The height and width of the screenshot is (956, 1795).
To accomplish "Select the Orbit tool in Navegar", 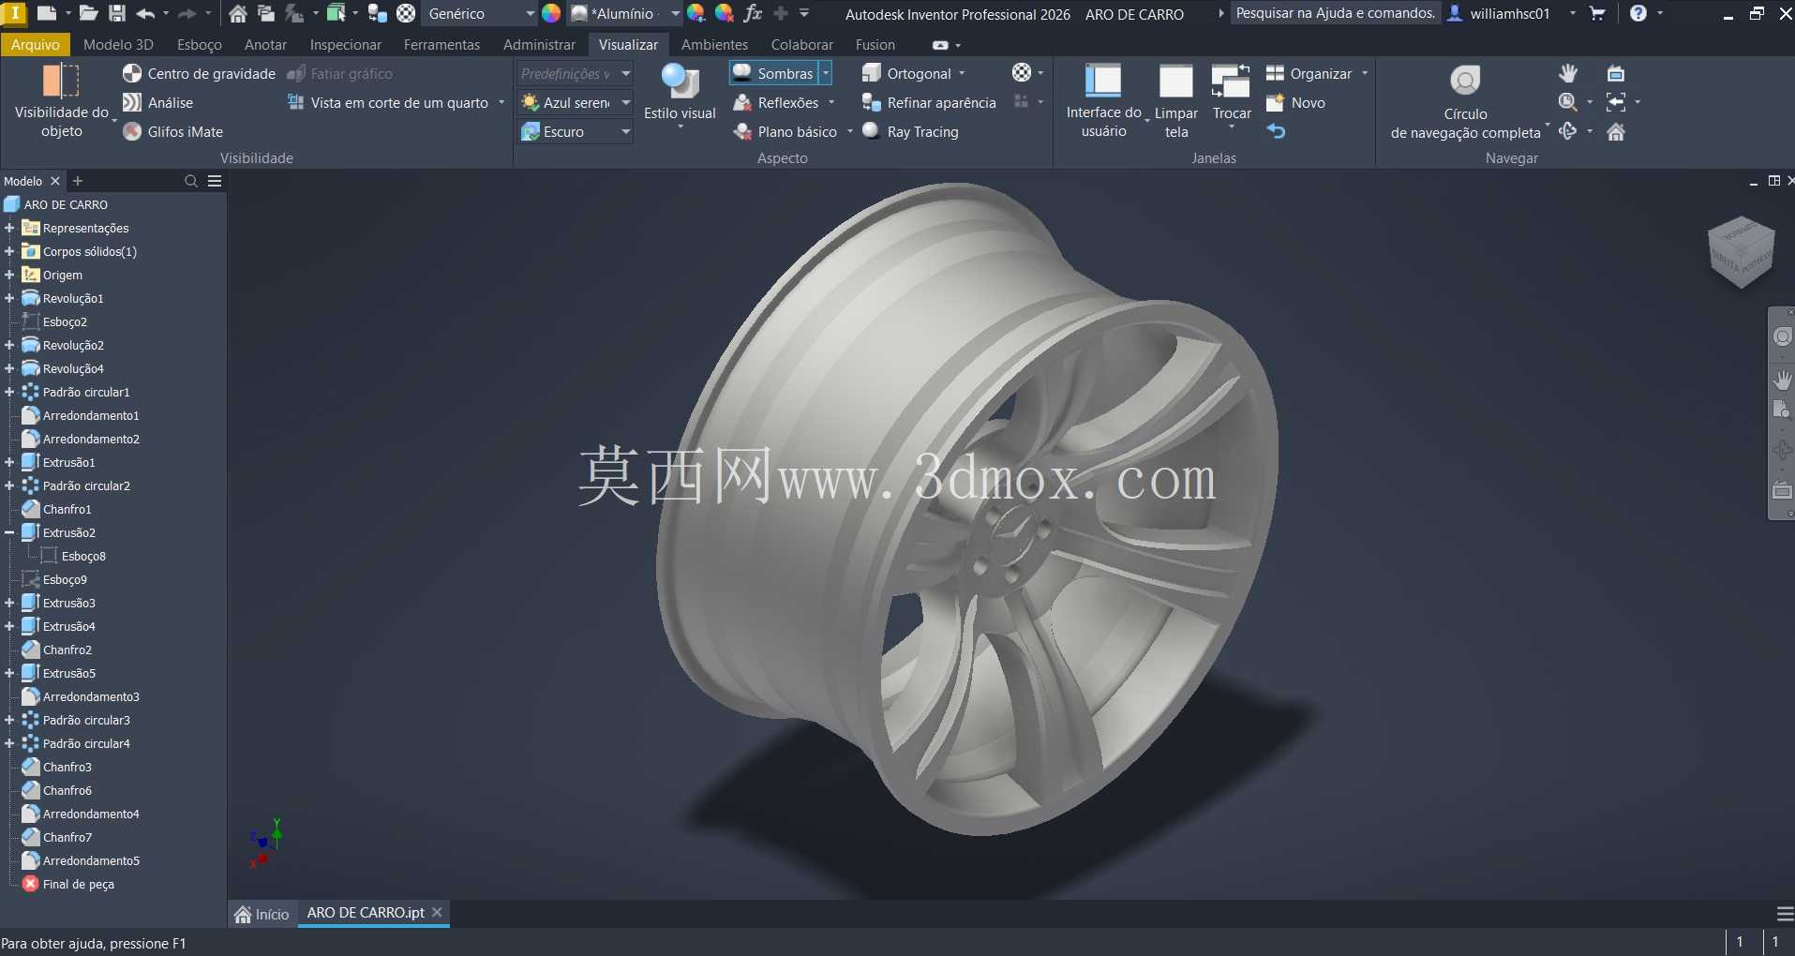I will coord(1567,131).
